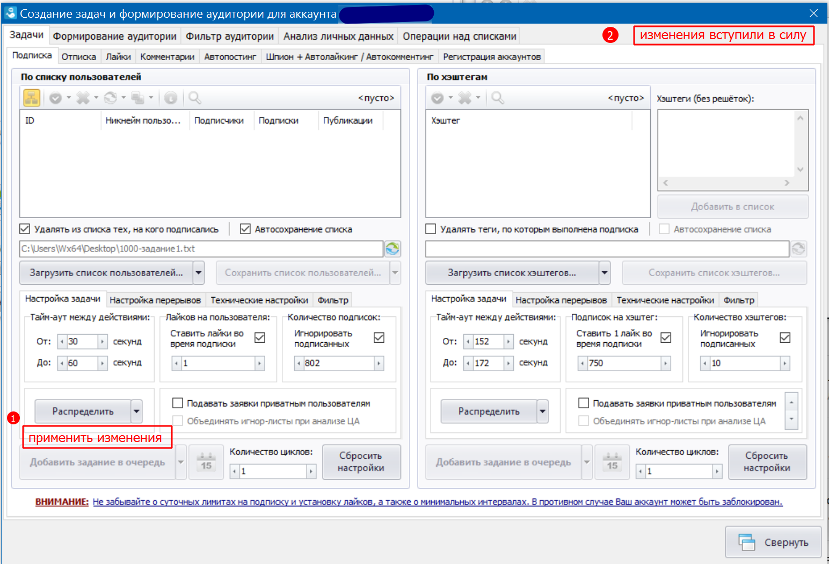Click the checkmark icon in user list toolbar
This screenshot has width=829, height=564.
55,98
